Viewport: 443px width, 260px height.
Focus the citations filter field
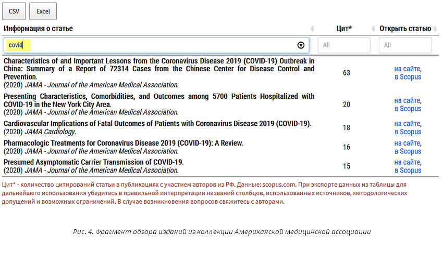pyautogui.click(x=344, y=45)
